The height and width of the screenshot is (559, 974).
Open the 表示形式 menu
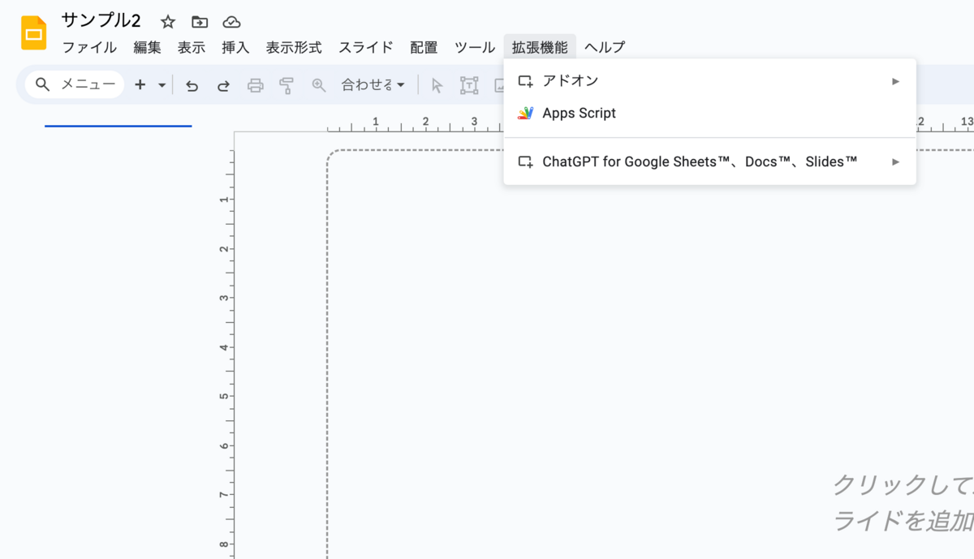[x=294, y=47]
